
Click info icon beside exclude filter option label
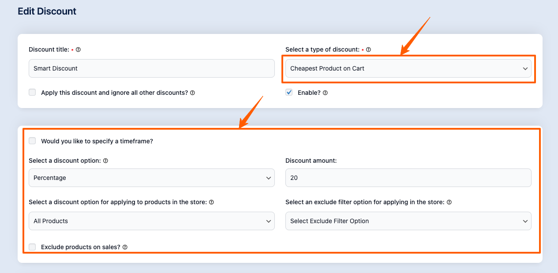[449, 202]
